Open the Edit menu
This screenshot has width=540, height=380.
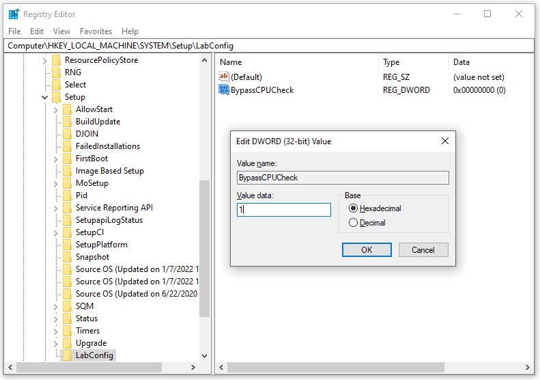click(x=36, y=31)
